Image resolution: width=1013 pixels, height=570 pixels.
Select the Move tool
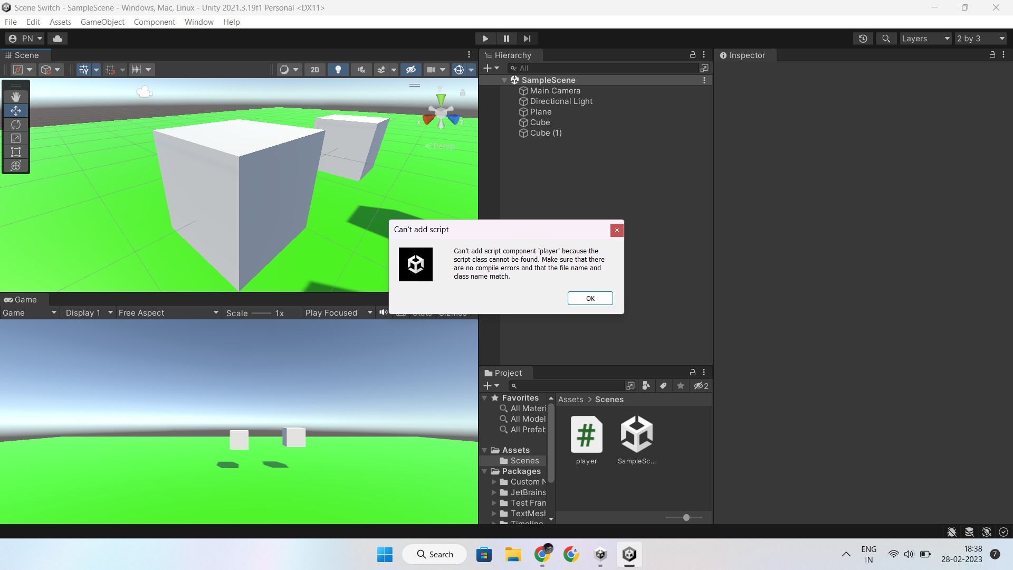[x=16, y=111]
